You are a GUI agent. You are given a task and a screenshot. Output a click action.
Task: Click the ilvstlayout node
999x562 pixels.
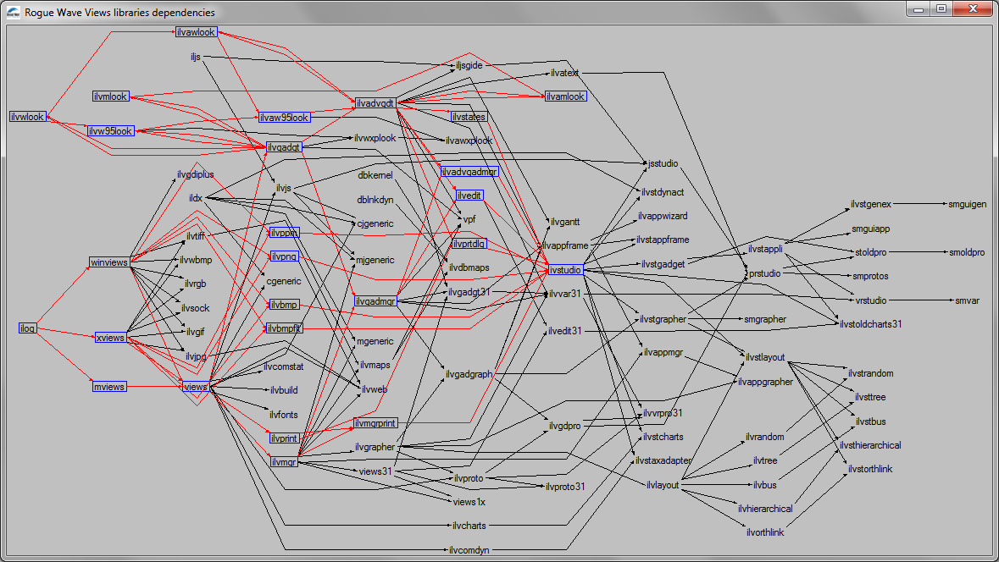coord(765,358)
